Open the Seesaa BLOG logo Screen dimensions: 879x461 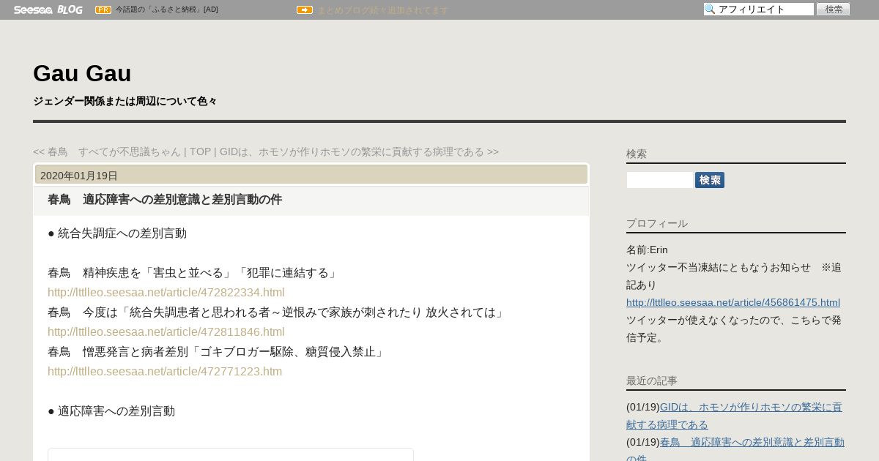click(48, 10)
